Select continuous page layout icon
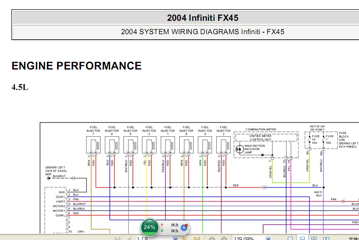 pyautogui.click(x=302, y=238)
